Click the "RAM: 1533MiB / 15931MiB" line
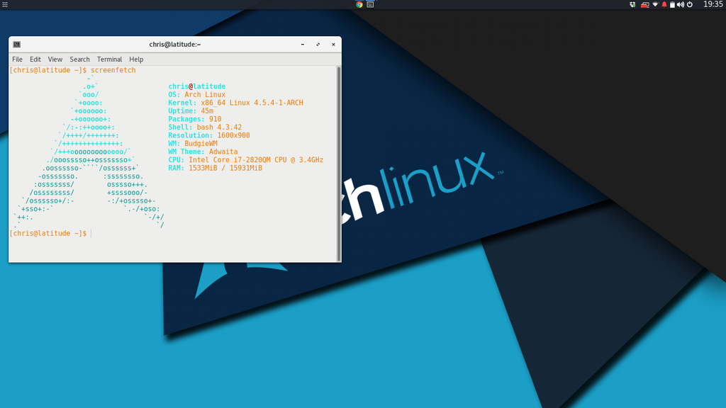The height and width of the screenshot is (408, 726). point(216,169)
